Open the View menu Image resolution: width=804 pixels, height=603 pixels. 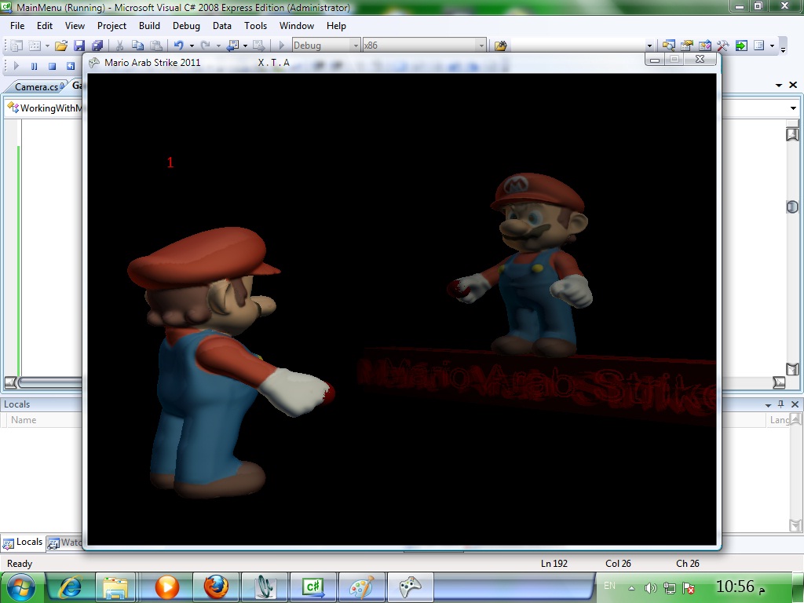point(75,26)
